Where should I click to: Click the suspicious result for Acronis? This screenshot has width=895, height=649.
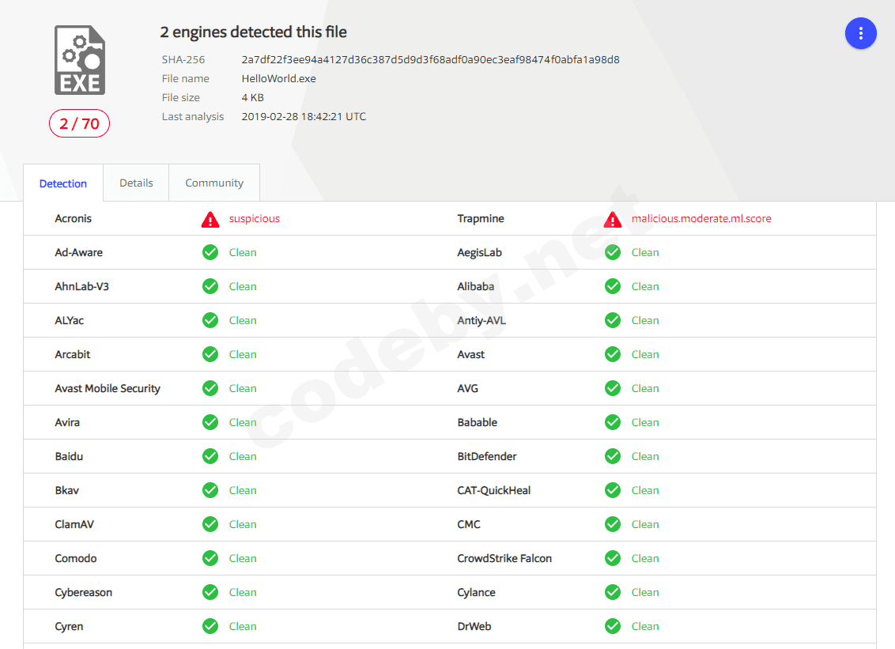255,219
